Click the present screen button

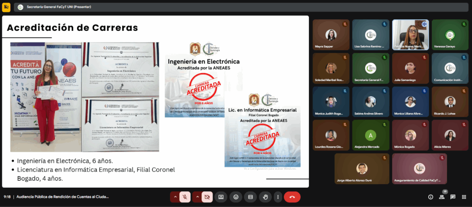[221, 197]
